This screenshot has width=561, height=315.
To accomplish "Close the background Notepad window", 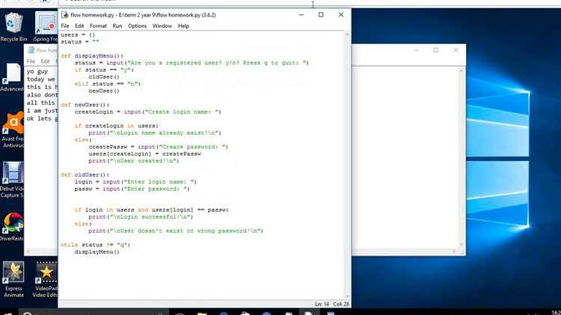I will pos(456,50).
